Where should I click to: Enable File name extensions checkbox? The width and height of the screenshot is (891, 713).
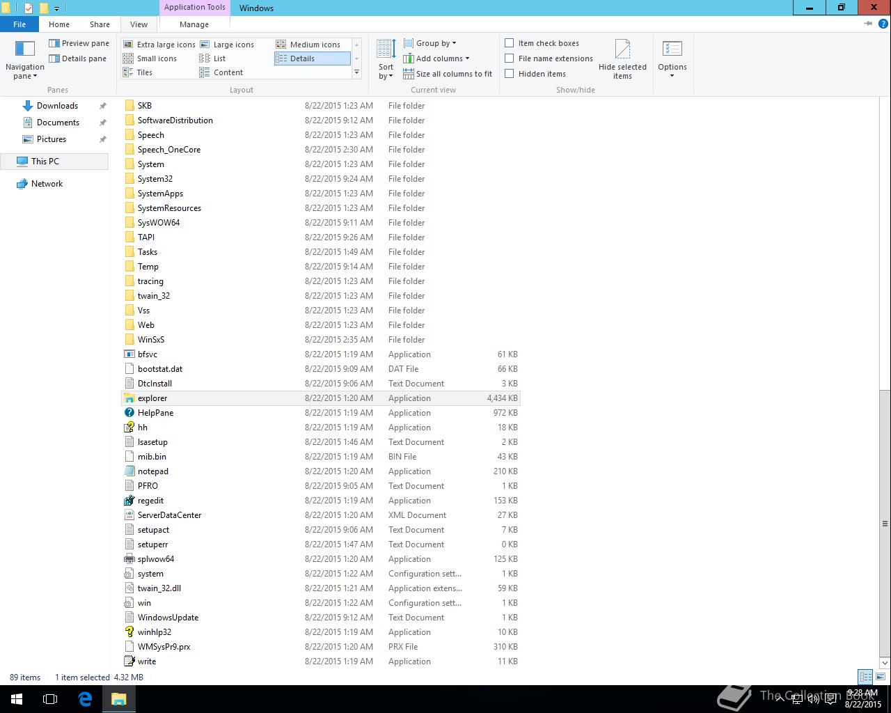click(510, 58)
